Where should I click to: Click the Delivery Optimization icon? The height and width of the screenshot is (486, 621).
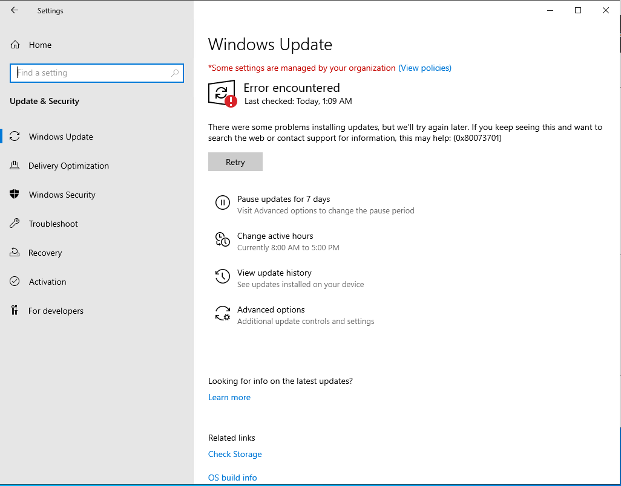click(15, 165)
